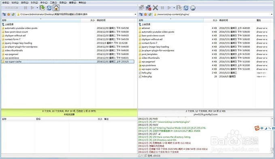The height and width of the screenshot is (159, 275).
Task: Click the log pane scrollbar up arrow
Action: [x=272, y=119]
